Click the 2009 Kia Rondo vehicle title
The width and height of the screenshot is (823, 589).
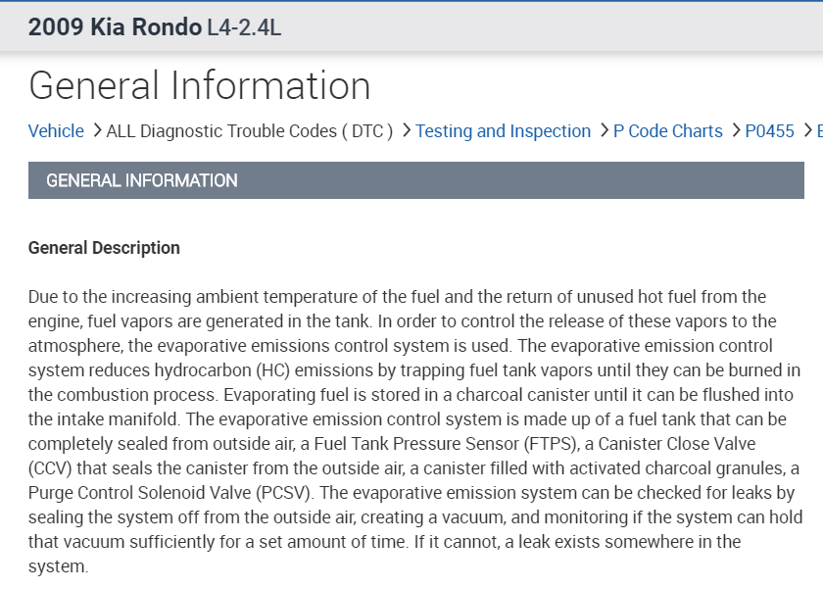[115, 26]
